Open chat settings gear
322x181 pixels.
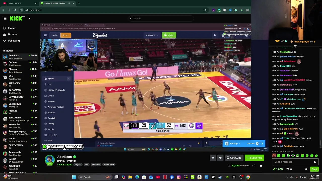point(306,169)
